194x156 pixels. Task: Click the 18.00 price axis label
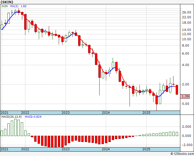187,23
